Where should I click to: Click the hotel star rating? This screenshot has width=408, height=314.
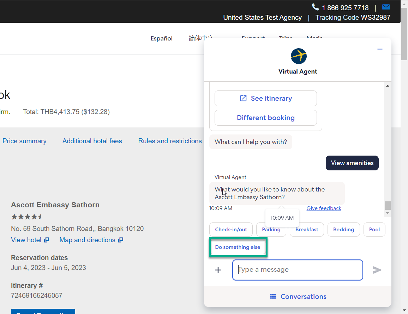pyautogui.click(x=26, y=217)
